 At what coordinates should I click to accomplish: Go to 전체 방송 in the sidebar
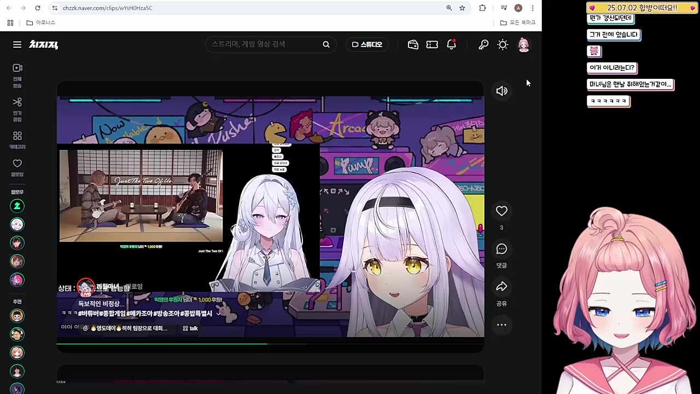tap(17, 76)
